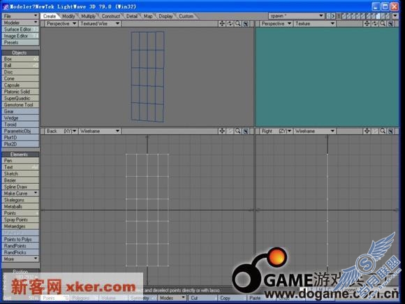This screenshot has height=304, width=405.
Task: Toggle Polygons selection mode
Action: coord(81,298)
